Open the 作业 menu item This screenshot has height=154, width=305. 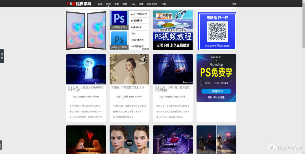click(x=133, y=4)
